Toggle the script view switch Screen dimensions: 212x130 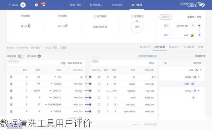pyautogui.click(x=20, y=56)
